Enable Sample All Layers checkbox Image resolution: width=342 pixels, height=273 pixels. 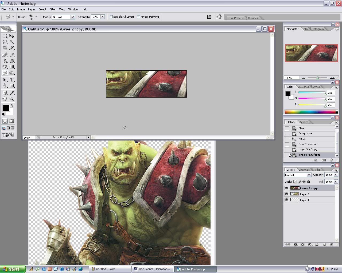coord(111,17)
